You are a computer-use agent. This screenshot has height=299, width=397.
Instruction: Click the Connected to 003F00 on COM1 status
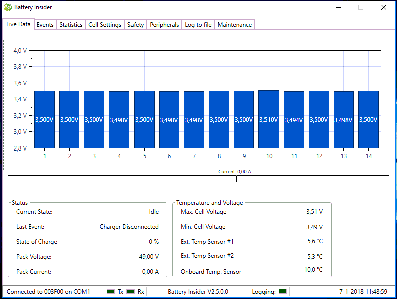48,292
